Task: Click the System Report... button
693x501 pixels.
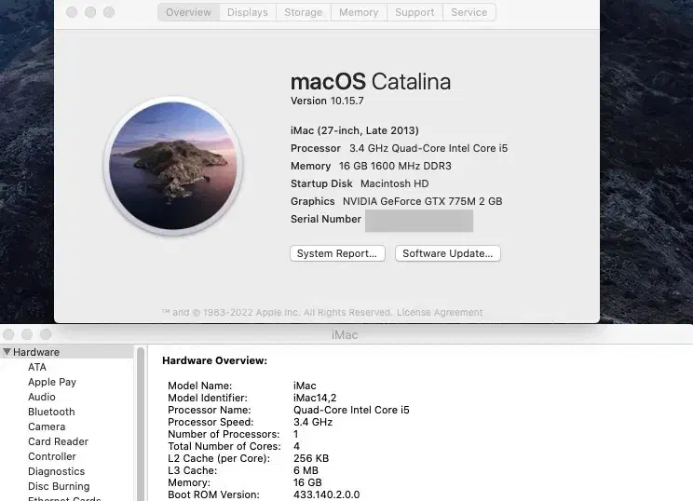Action: (337, 253)
